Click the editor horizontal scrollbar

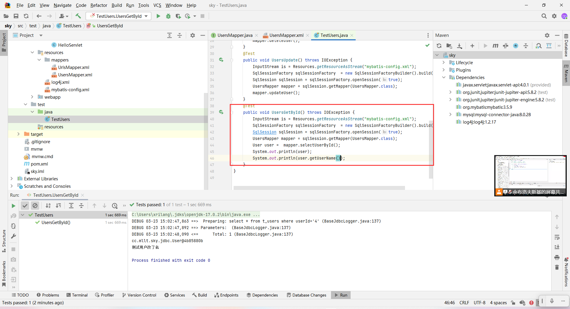coord(319,188)
